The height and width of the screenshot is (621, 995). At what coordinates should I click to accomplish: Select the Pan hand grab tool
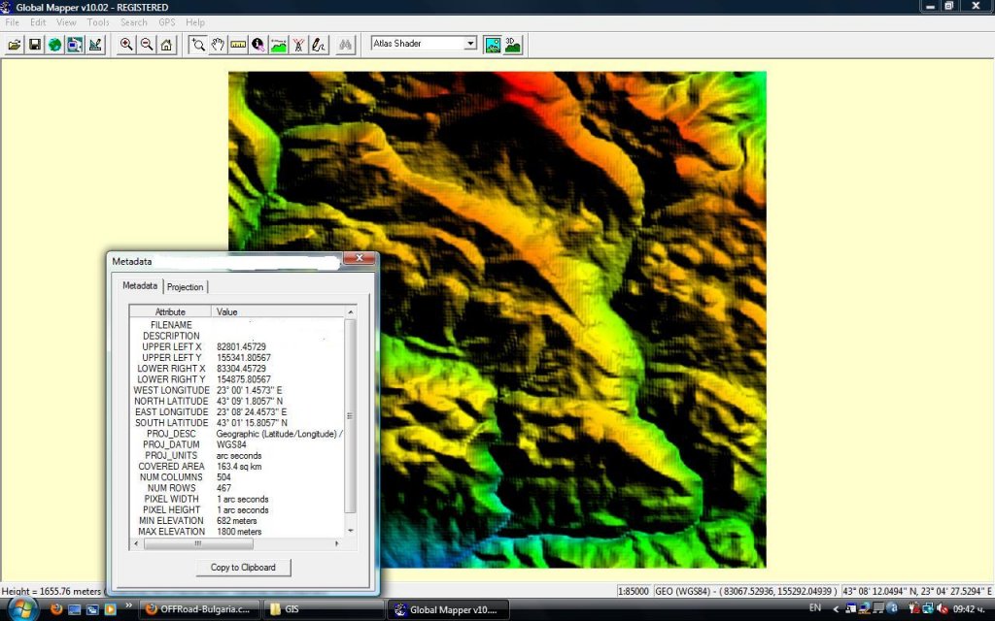[219, 45]
